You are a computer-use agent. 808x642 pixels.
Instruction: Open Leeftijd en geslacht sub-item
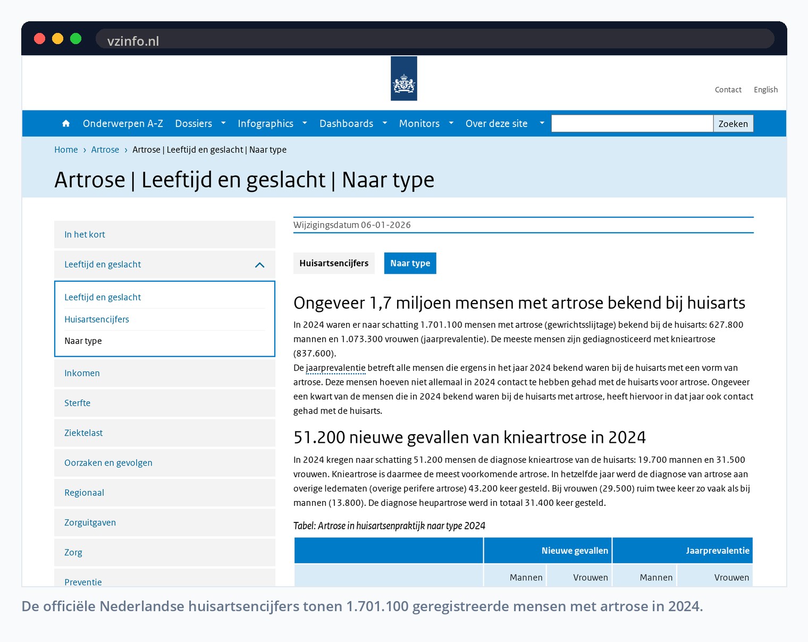click(103, 297)
